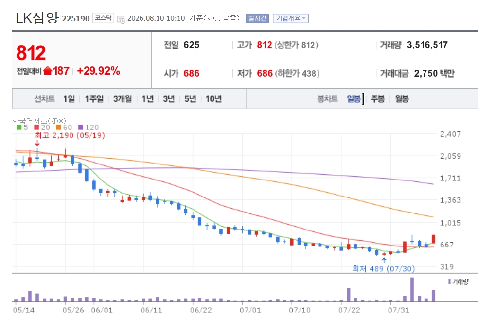
Task: Click the calendar clock icon beside date
Action: [121, 19]
